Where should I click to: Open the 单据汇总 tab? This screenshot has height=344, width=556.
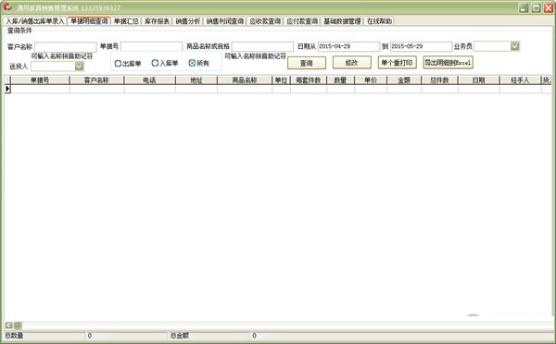pyautogui.click(x=126, y=21)
